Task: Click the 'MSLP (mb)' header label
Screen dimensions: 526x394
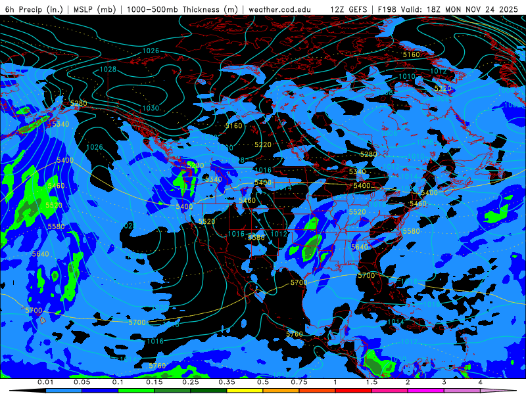Action: [x=95, y=9]
